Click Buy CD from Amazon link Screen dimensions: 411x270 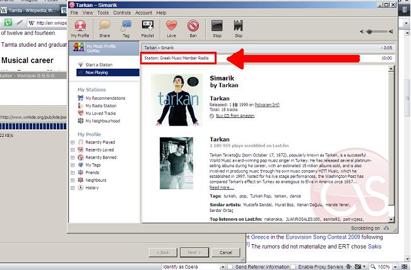235,115
